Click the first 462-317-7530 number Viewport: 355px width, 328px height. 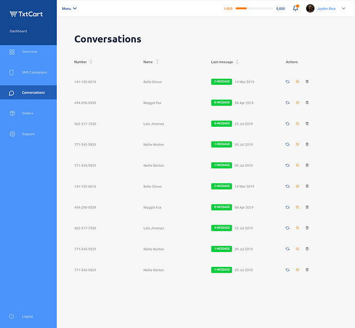[x=85, y=124]
